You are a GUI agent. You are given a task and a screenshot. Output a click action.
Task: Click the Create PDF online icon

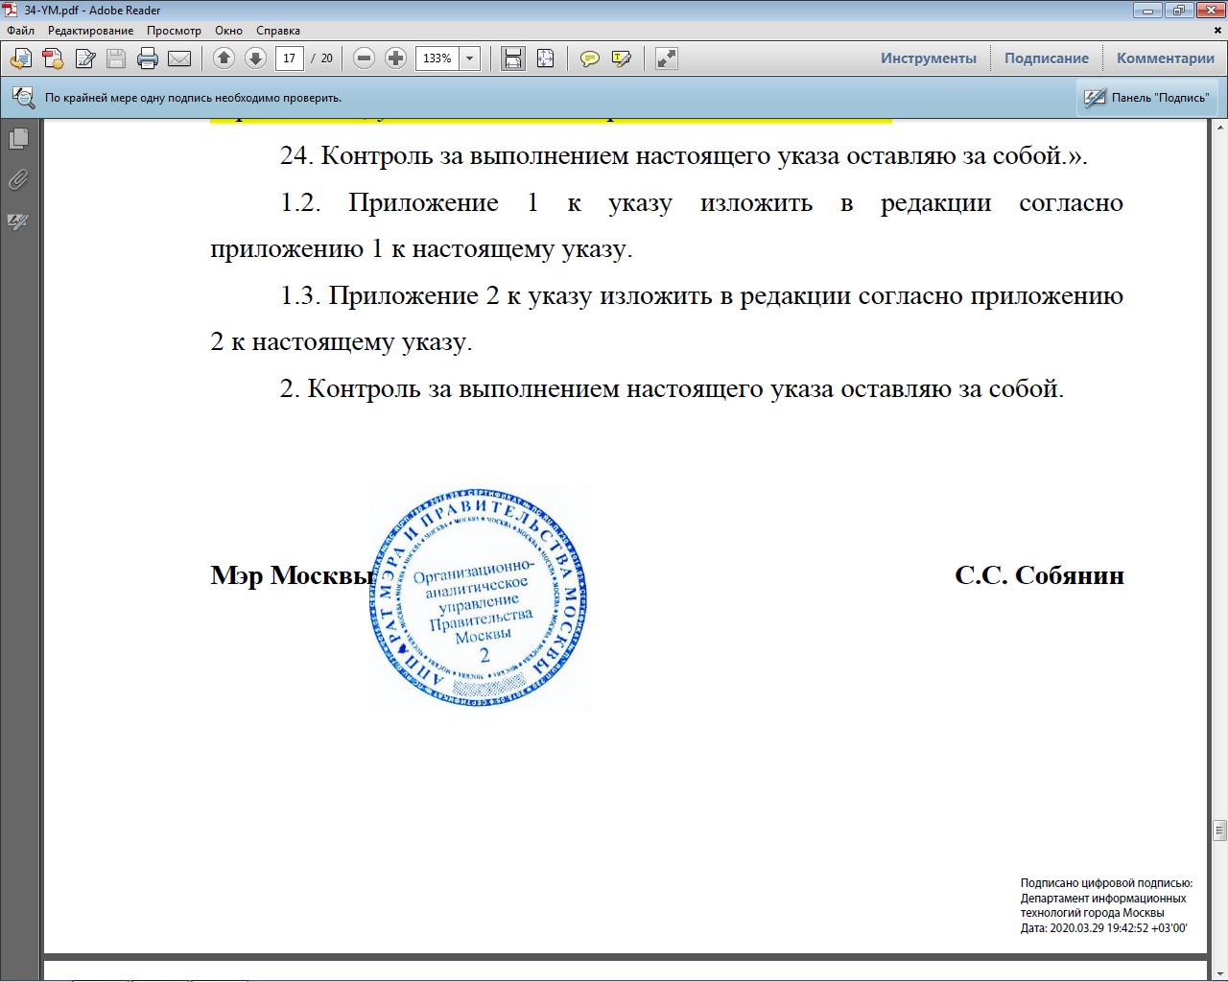53,58
